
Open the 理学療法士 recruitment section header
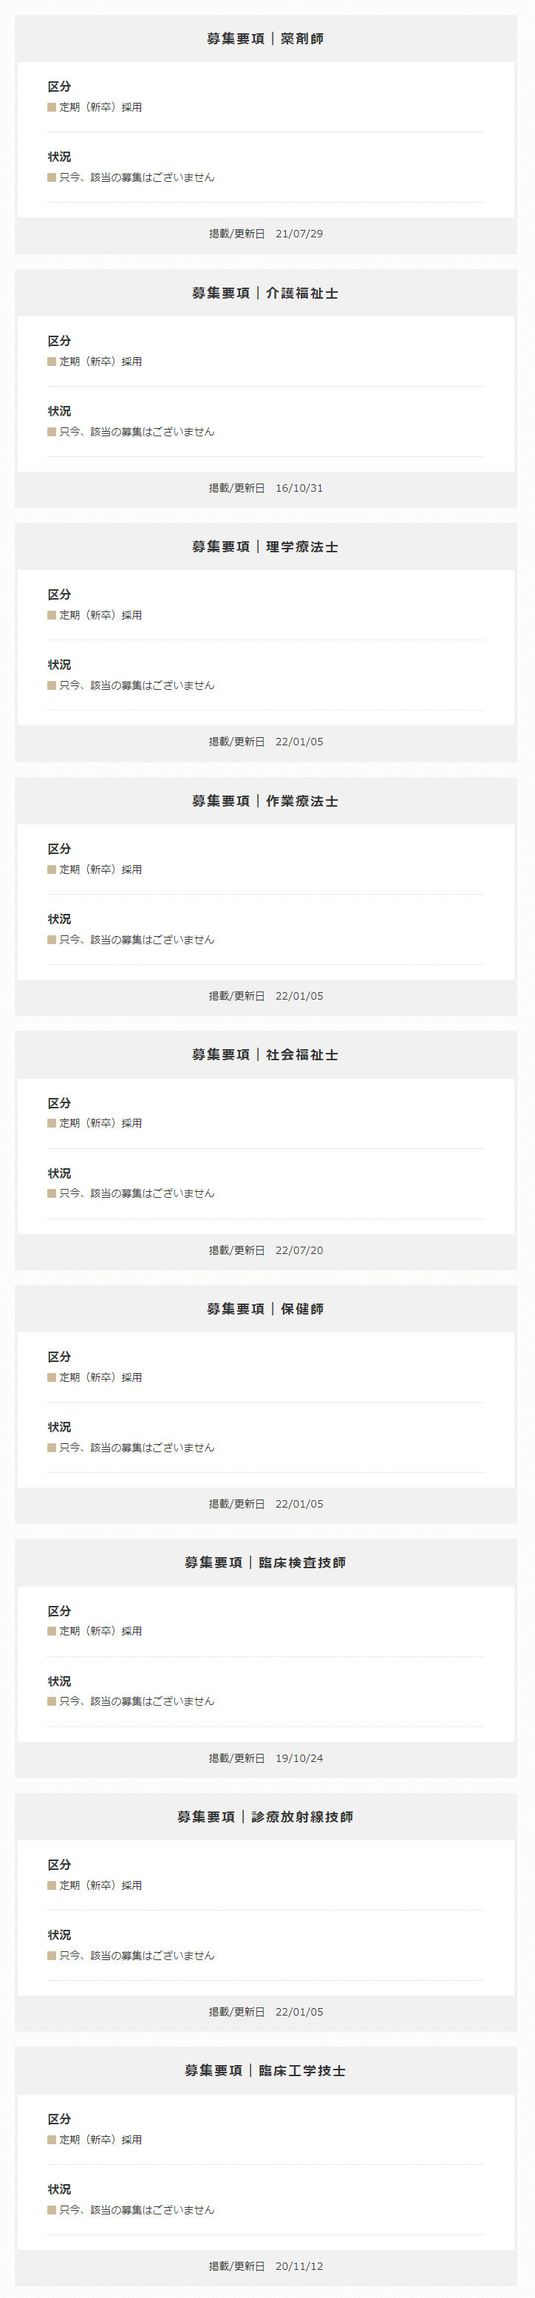point(266,547)
